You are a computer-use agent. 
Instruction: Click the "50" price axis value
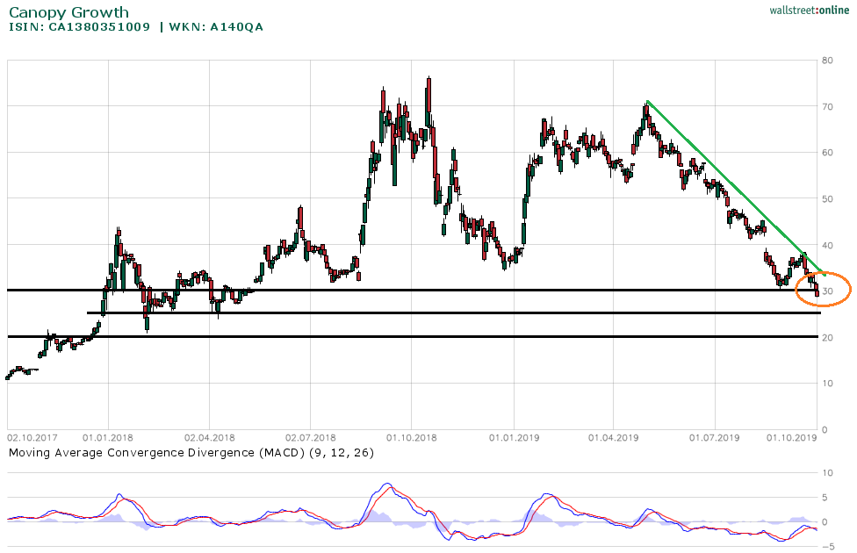click(827, 199)
